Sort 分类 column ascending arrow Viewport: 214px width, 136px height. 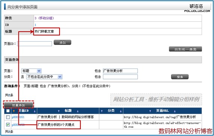(120, 111)
